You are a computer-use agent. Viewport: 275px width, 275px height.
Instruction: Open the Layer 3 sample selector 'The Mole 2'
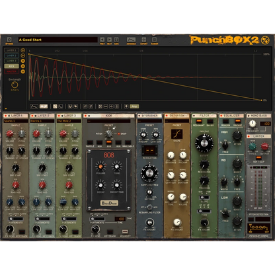click(x=69, y=121)
